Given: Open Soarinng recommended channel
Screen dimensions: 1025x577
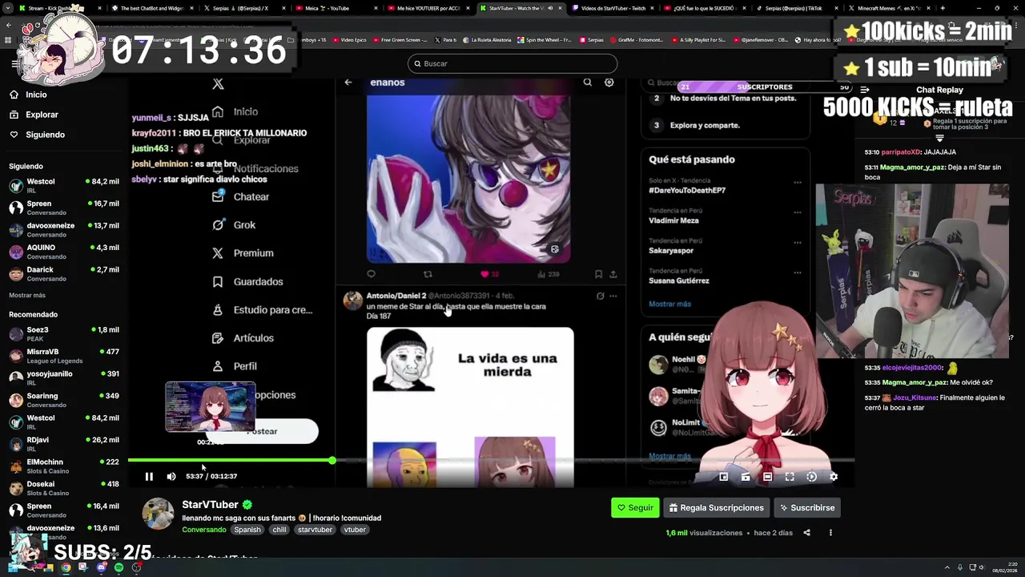Looking at the screenshot, I should pos(64,400).
